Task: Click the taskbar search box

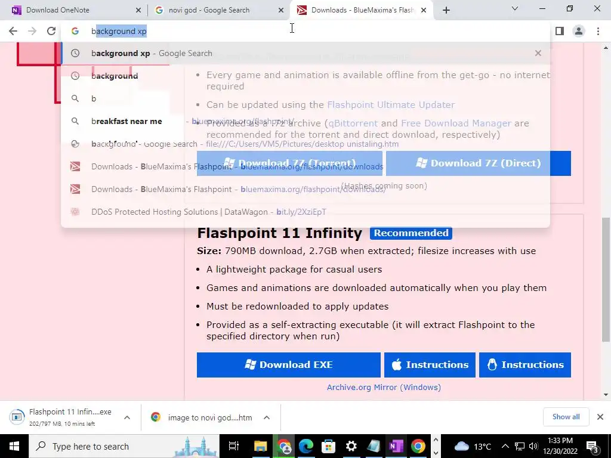Action: (x=124, y=446)
